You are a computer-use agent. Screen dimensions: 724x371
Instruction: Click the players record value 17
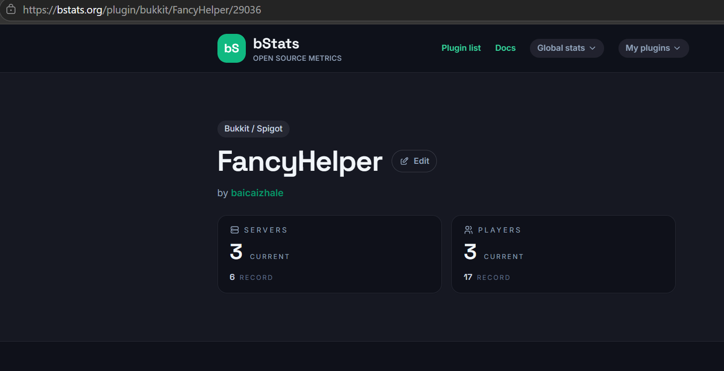(x=468, y=277)
